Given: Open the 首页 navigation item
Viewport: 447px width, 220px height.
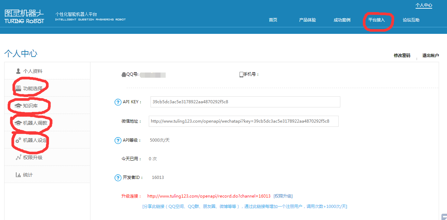Looking at the screenshot, I should pos(273,20).
